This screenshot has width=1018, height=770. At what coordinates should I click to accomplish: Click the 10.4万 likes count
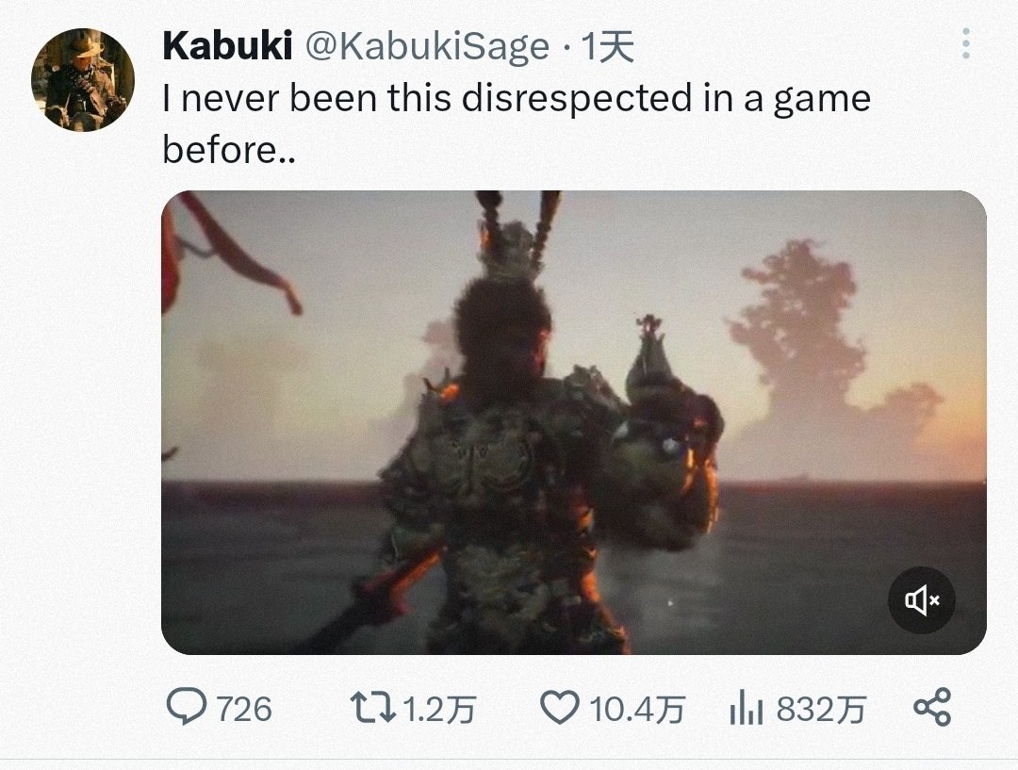click(637, 709)
